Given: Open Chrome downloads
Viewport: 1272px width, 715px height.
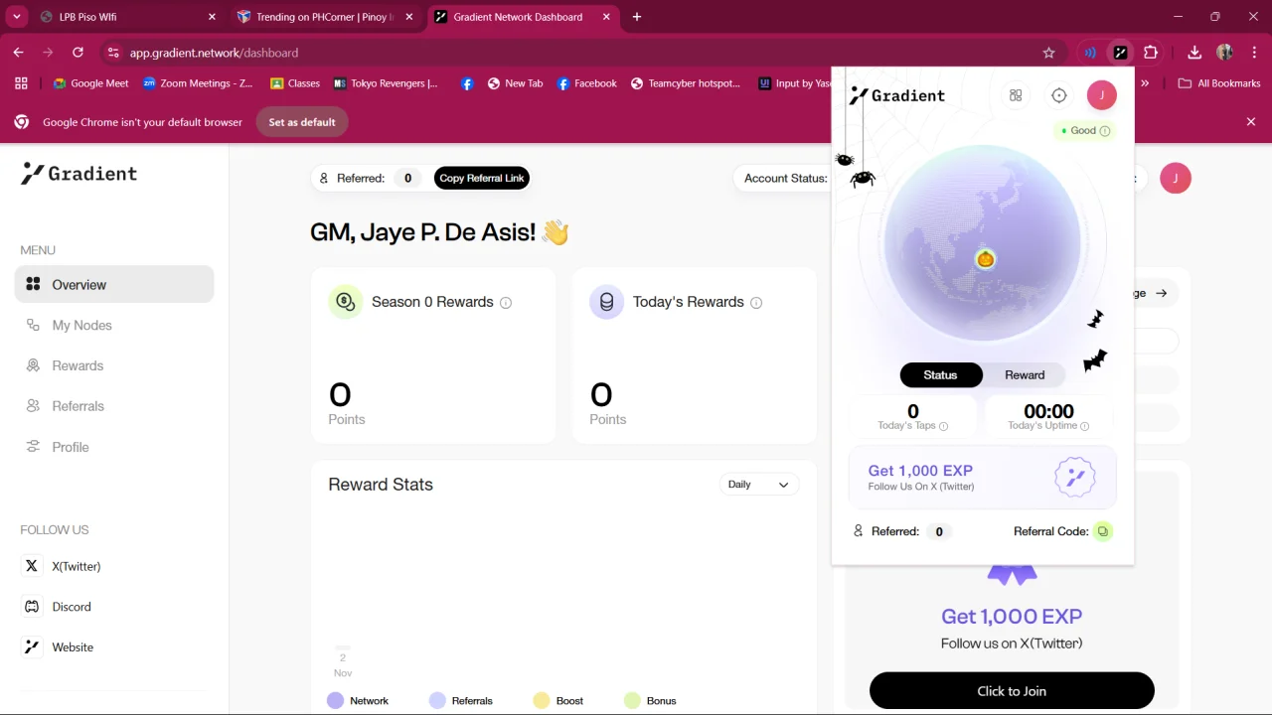Looking at the screenshot, I should point(1194,53).
